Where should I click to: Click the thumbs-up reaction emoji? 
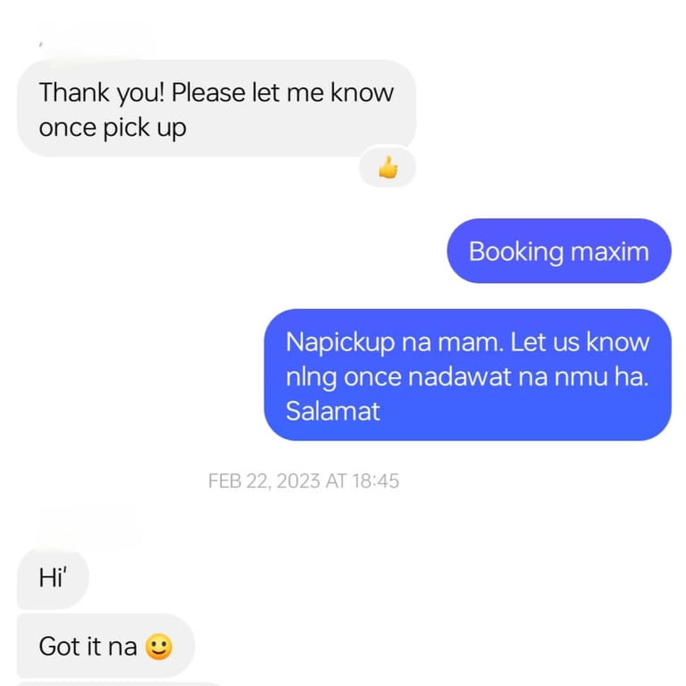[x=388, y=168]
